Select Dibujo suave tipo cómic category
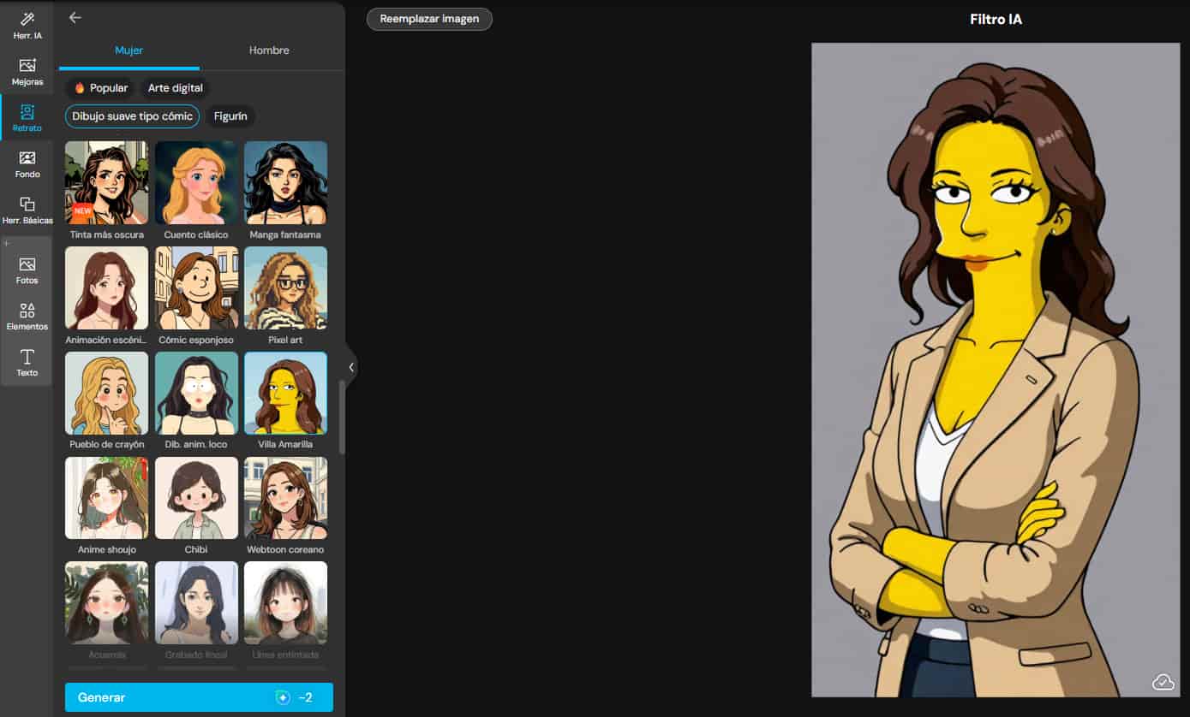Screen dimensions: 1190x717 click(133, 116)
